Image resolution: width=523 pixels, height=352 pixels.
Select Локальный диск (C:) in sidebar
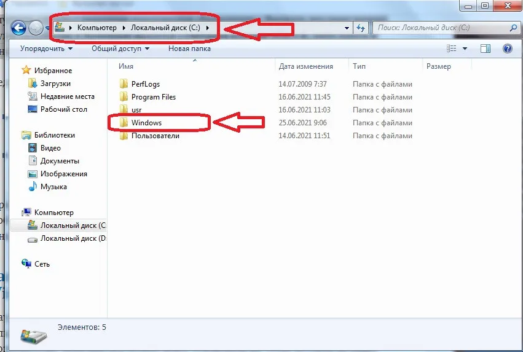(x=73, y=225)
